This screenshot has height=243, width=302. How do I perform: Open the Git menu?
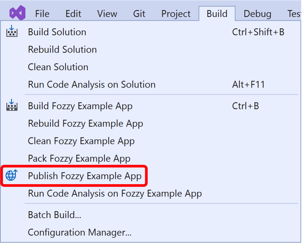coord(139,14)
